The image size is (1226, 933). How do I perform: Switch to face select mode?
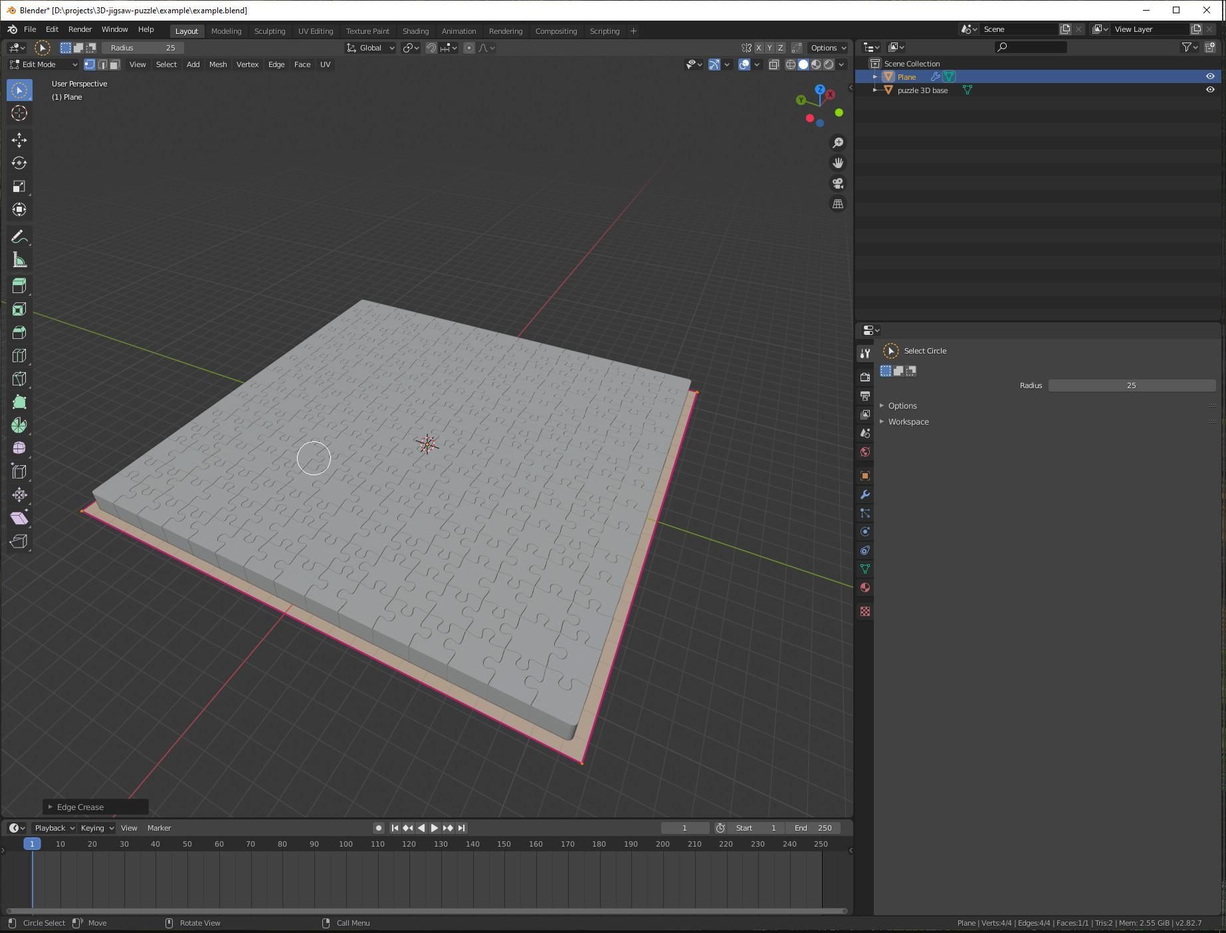(x=115, y=64)
